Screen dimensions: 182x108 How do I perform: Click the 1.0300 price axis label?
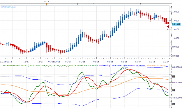pos(176,12)
